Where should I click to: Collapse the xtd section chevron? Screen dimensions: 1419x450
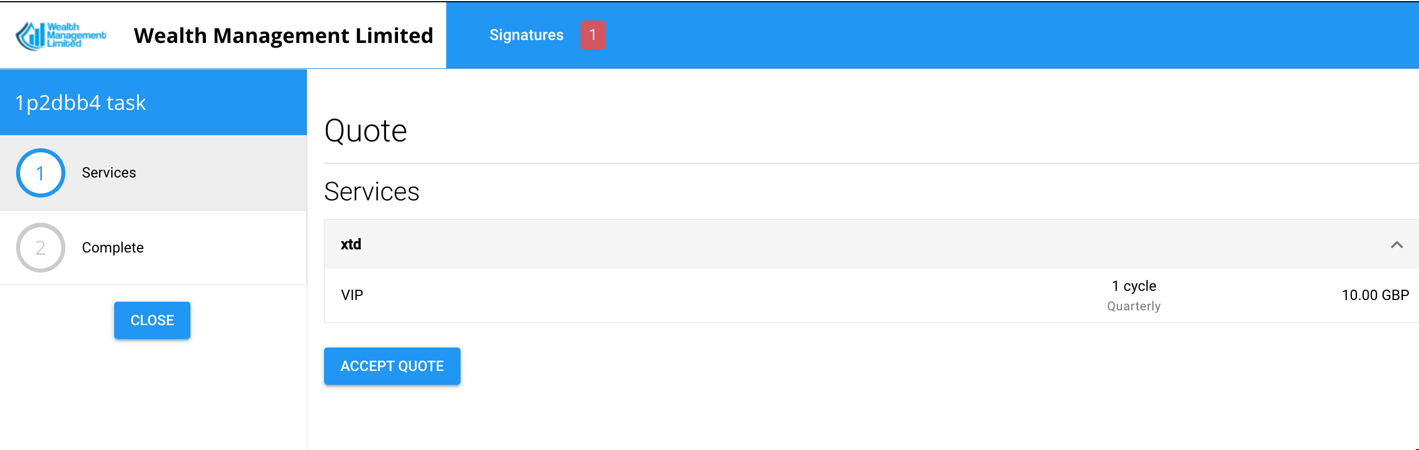click(x=1397, y=245)
